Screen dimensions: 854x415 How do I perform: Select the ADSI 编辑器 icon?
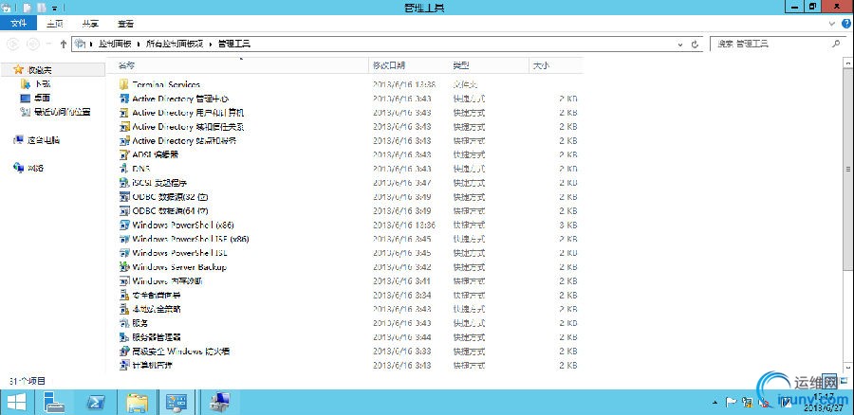[123, 154]
